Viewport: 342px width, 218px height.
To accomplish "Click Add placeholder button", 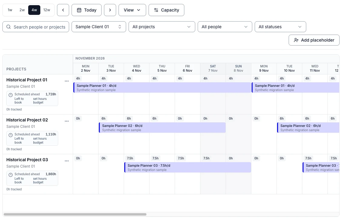I will [314, 40].
